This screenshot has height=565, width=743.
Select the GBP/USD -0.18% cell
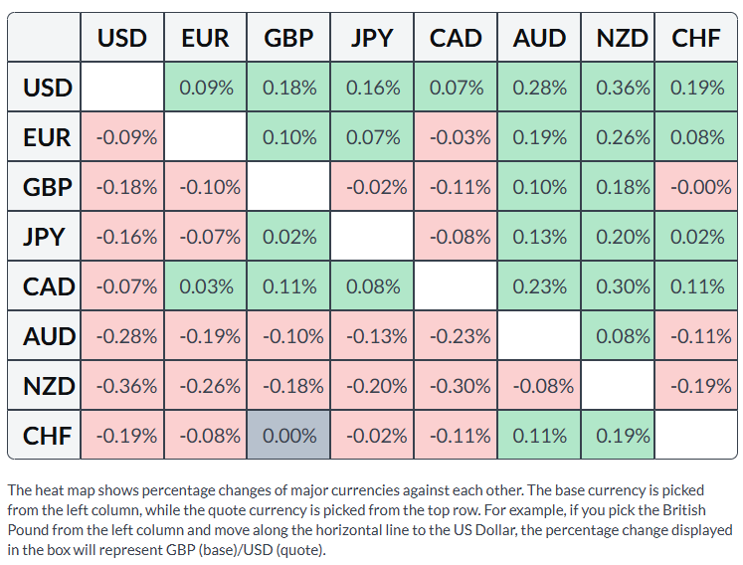pos(122,187)
